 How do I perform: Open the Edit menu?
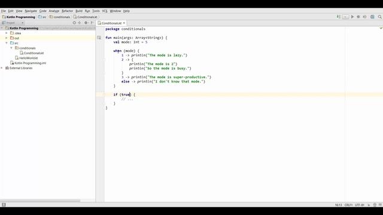(11, 11)
